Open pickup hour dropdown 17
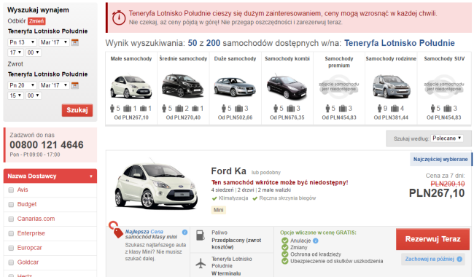This screenshot has height=277, width=474. point(15,52)
